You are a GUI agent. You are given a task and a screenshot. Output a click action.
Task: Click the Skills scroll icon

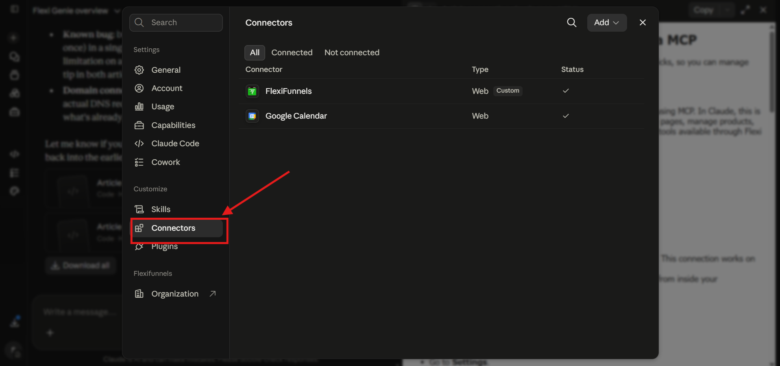click(x=139, y=209)
